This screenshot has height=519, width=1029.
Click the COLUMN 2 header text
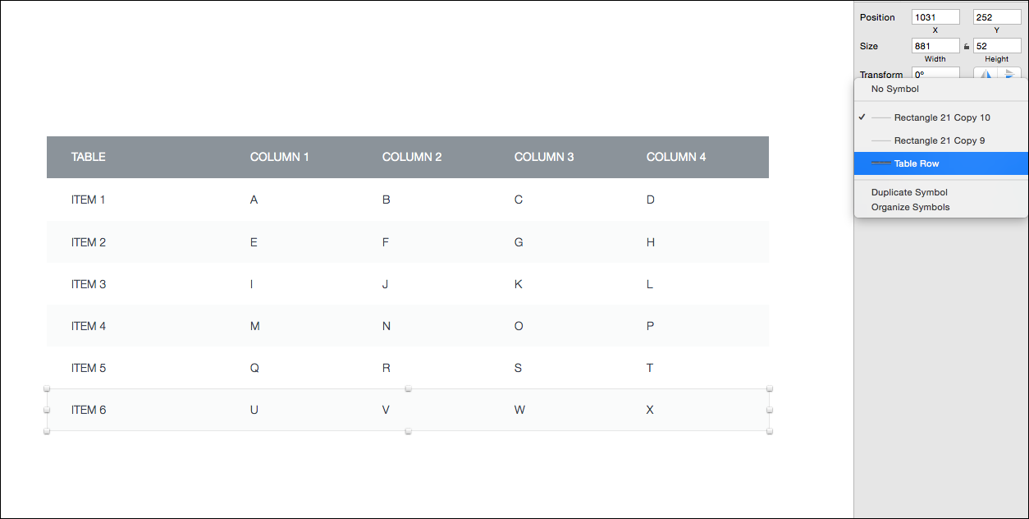coord(412,157)
